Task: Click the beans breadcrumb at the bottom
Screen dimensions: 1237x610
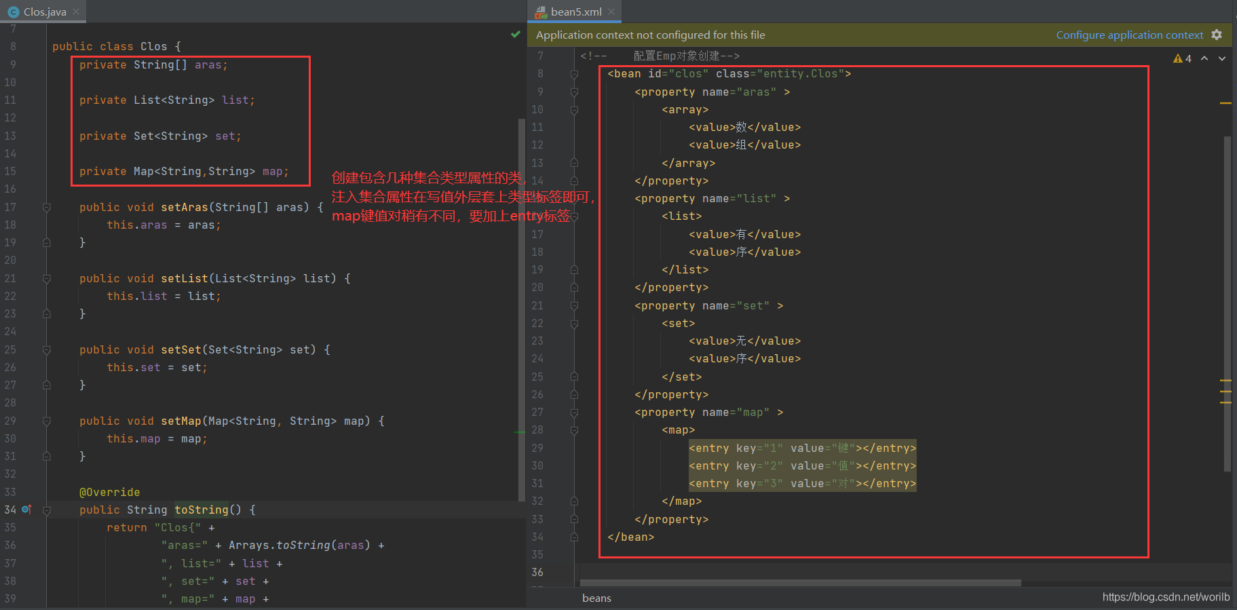Action: tap(596, 598)
